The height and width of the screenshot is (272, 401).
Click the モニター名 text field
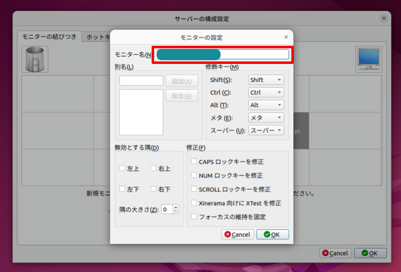point(222,55)
